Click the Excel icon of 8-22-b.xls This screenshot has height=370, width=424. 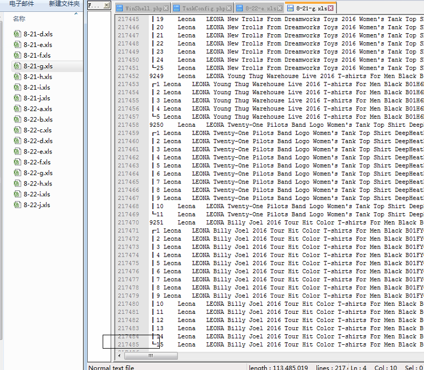click(17, 119)
